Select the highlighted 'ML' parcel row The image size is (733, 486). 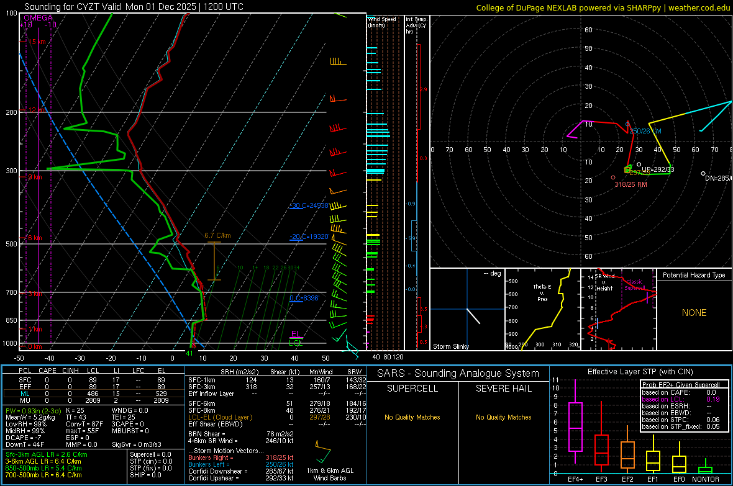(93, 394)
